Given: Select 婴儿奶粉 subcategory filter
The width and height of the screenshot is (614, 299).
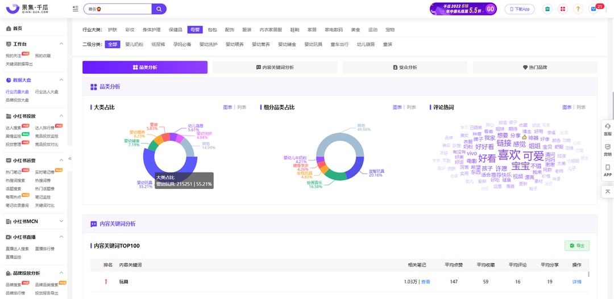Looking at the screenshot, I should (134, 45).
